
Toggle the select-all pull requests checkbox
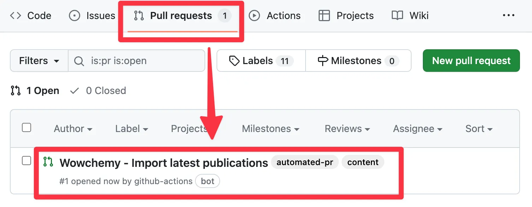26,127
